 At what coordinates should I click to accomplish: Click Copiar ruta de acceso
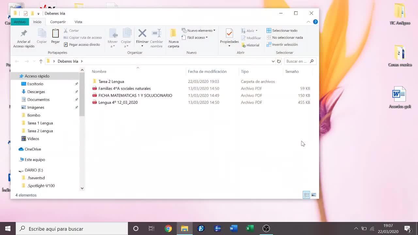(83, 38)
